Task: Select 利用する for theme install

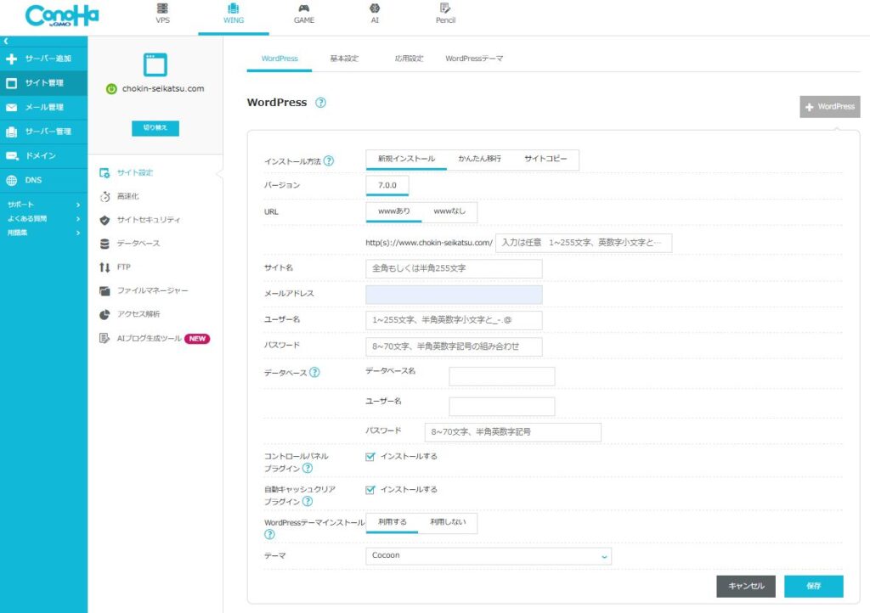Action: [393, 523]
